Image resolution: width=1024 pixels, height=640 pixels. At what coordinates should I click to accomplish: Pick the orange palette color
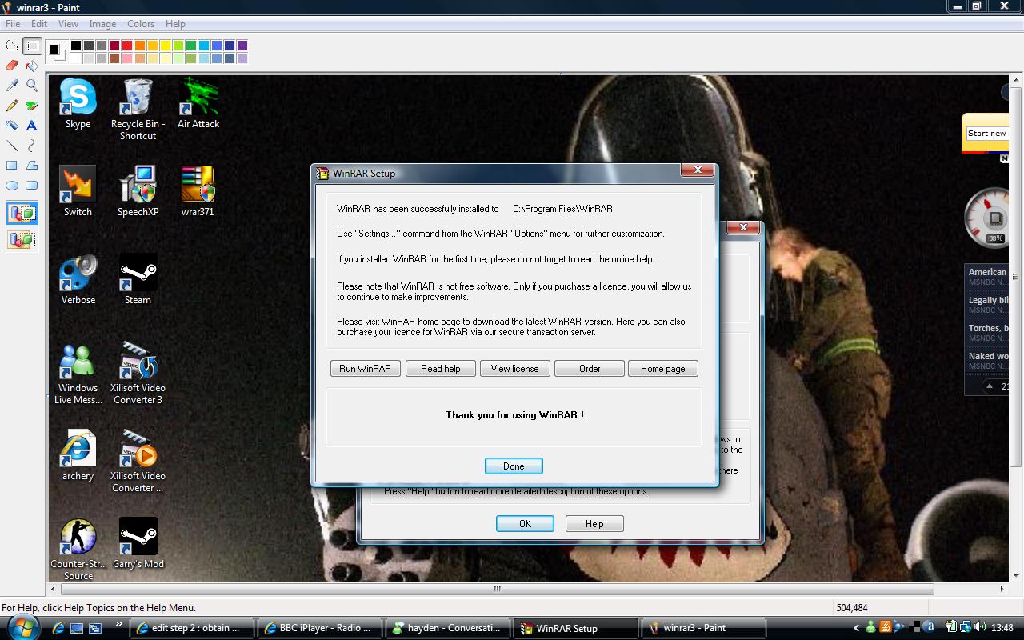click(x=140, y=46)
